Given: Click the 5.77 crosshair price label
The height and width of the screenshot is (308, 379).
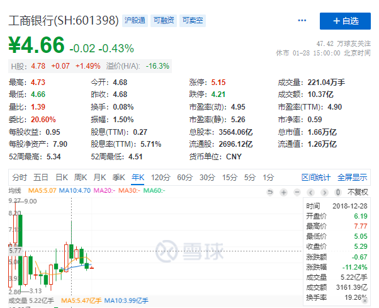Looking at the screenshot, I should click(x=15, y=251).
